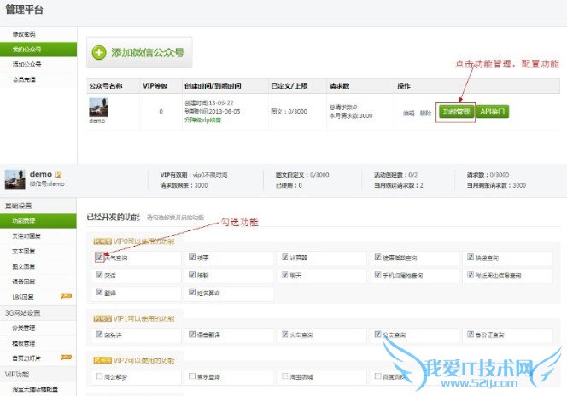This screenshot has width=567, height=396.
Task: Click the 请求数 column header
Action: (339, 85)
